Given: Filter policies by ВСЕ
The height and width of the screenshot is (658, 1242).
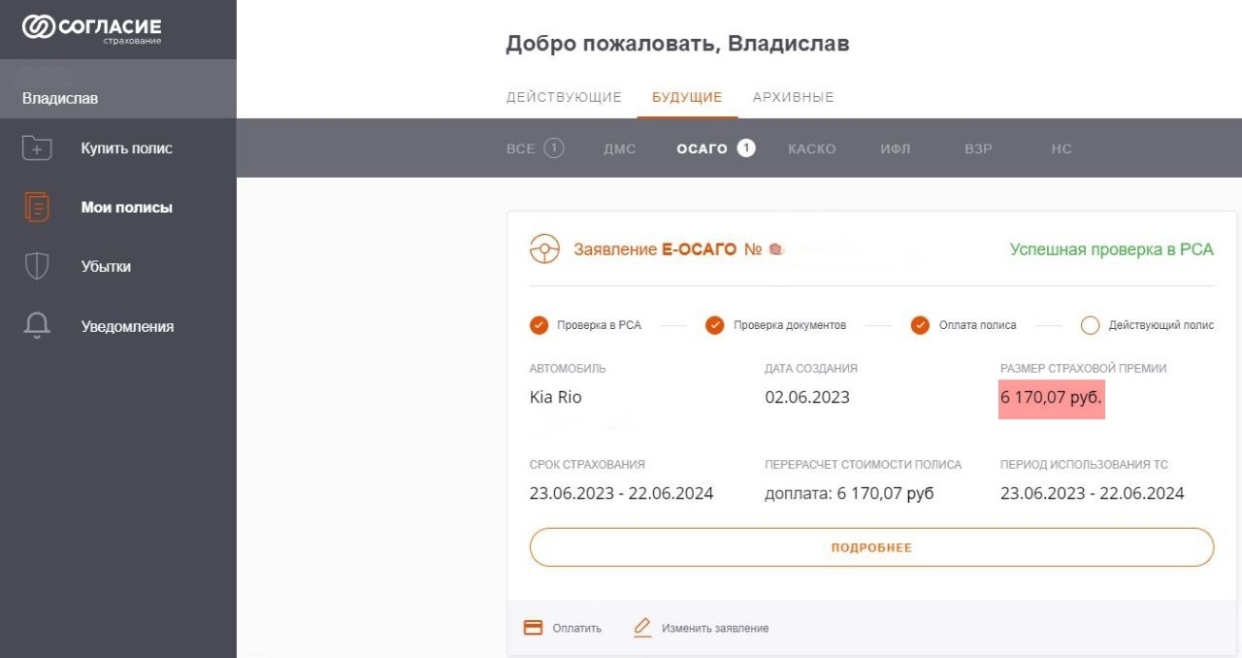Looking at the screenshot, I should (x=521, y=148).
